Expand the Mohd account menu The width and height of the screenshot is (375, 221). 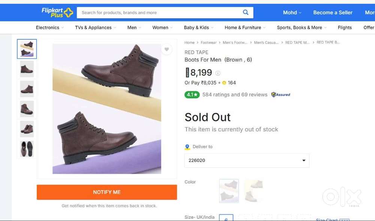pos(292,12)
